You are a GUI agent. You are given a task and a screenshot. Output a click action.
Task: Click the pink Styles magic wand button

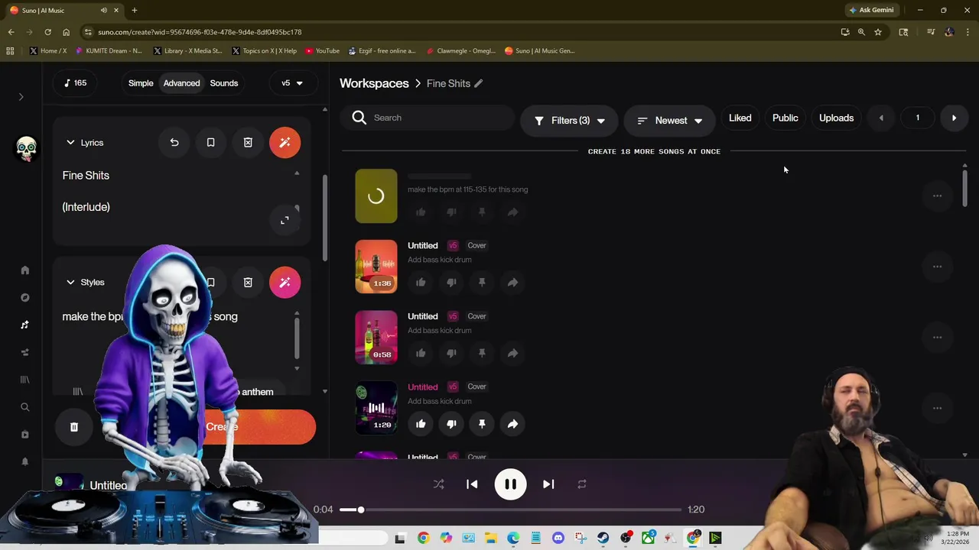tap(285, 283)
